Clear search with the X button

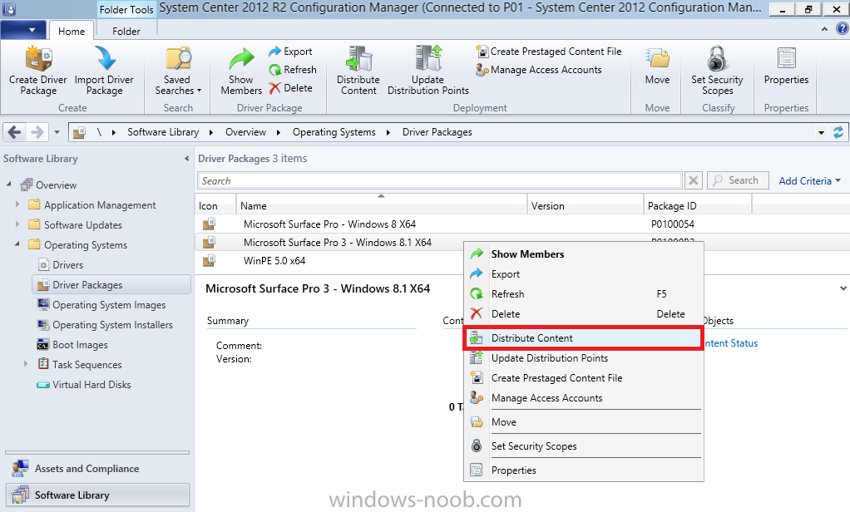(694, 180)
